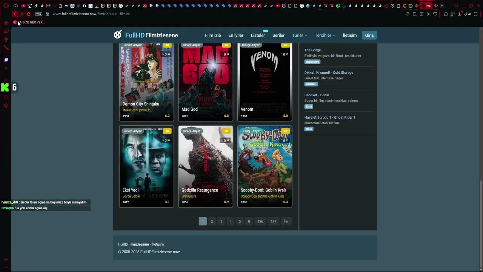Take a snapshot of the page

(x=415, y=14)
